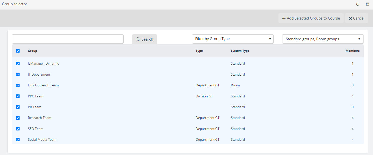Click the member count for Link Outreach Team
The width and height of the screenshot is (373, 155).
[353, 85]
